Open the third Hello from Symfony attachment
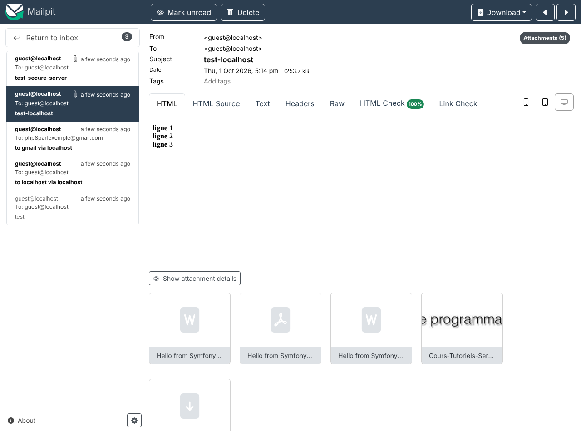 coord(371,328)
